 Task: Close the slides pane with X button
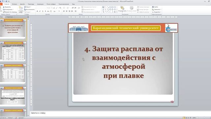click(28, 17)
